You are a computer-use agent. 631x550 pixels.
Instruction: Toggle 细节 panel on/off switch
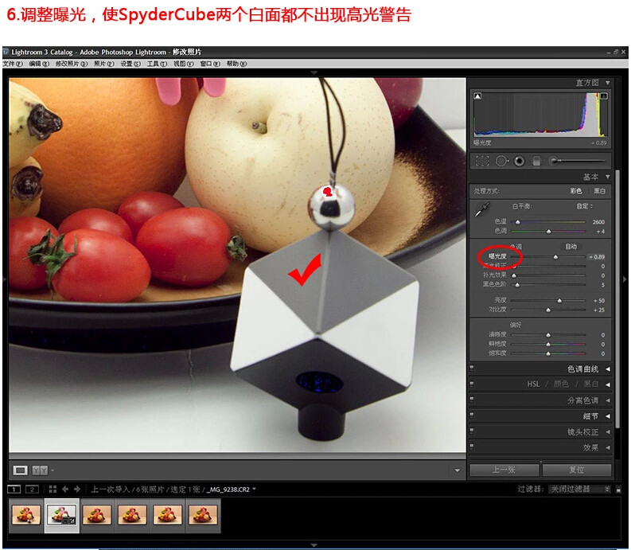pos(472,415)
